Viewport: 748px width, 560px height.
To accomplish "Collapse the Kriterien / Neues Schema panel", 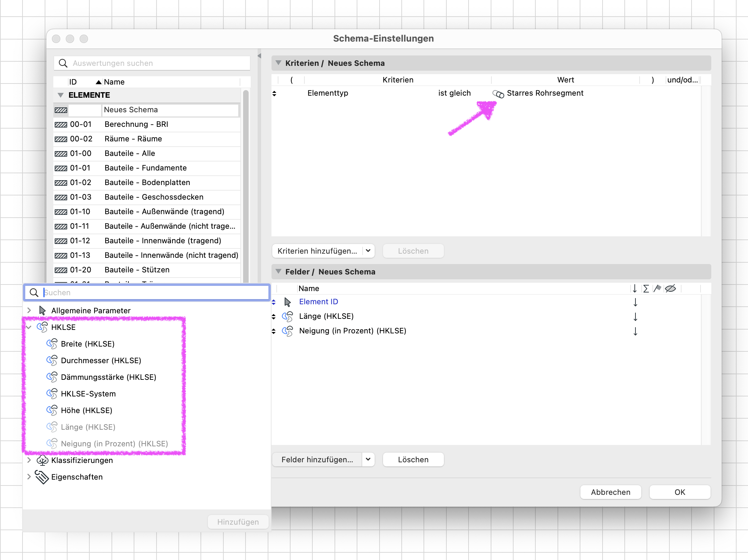I will [278, 63].
